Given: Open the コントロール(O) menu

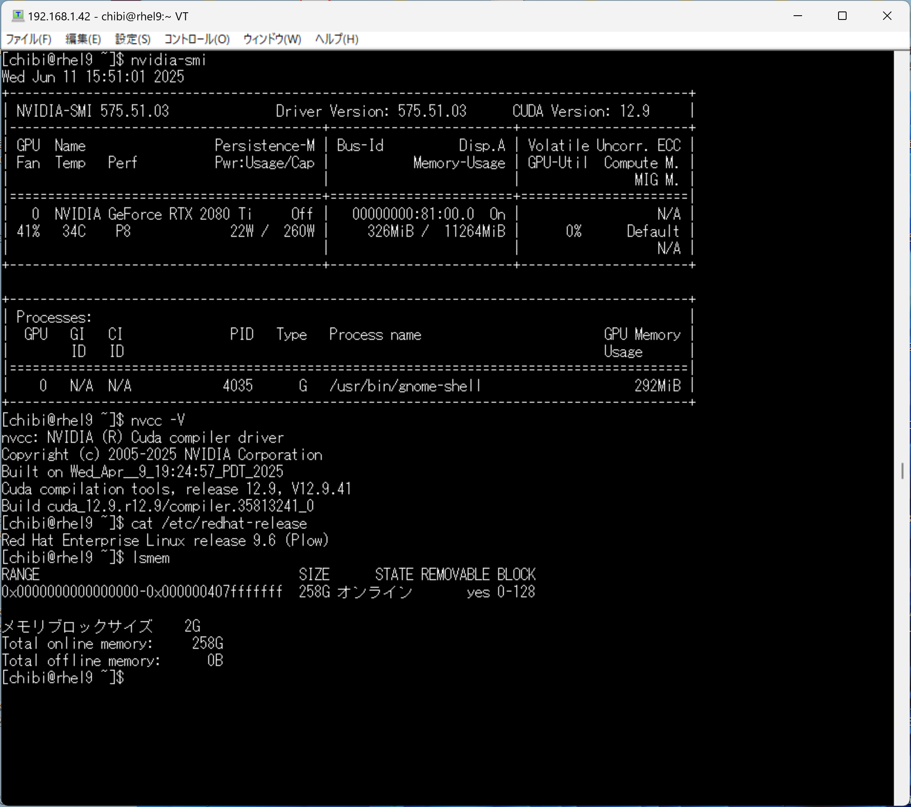Looking at the screenshot, I should 197,39.
